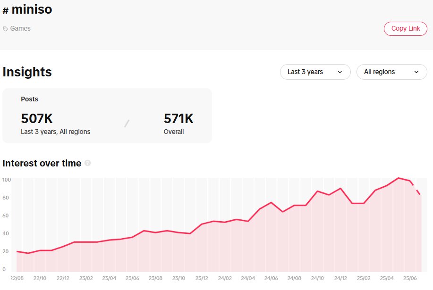This screenshot has height=290, width=433.
Task: Click the 22/12 axis label
Action: tap(63, 278)
